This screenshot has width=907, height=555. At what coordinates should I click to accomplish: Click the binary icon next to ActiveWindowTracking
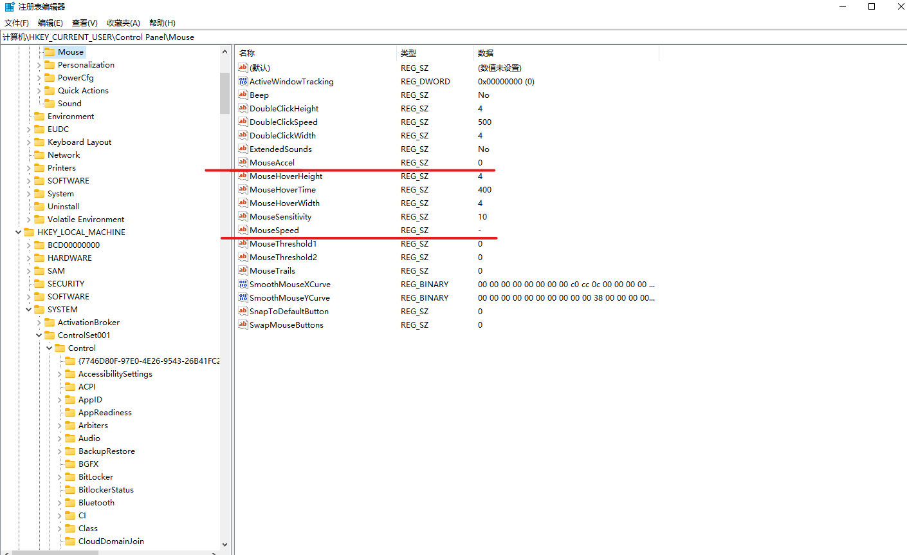click(x=243, y=81)
